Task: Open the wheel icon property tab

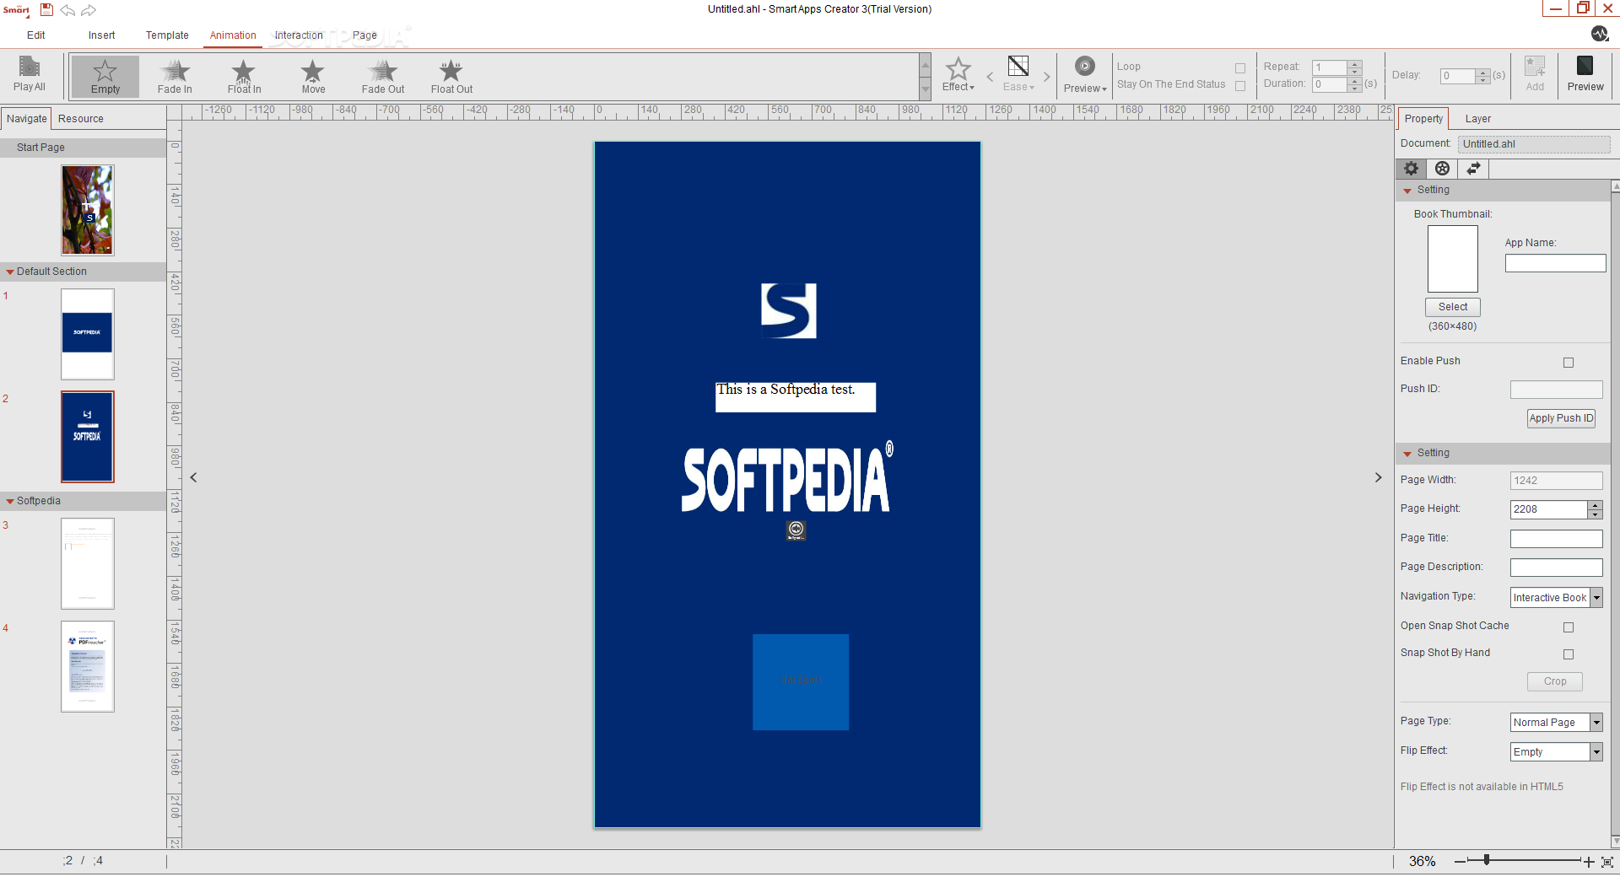Action: pos(1443,169)
